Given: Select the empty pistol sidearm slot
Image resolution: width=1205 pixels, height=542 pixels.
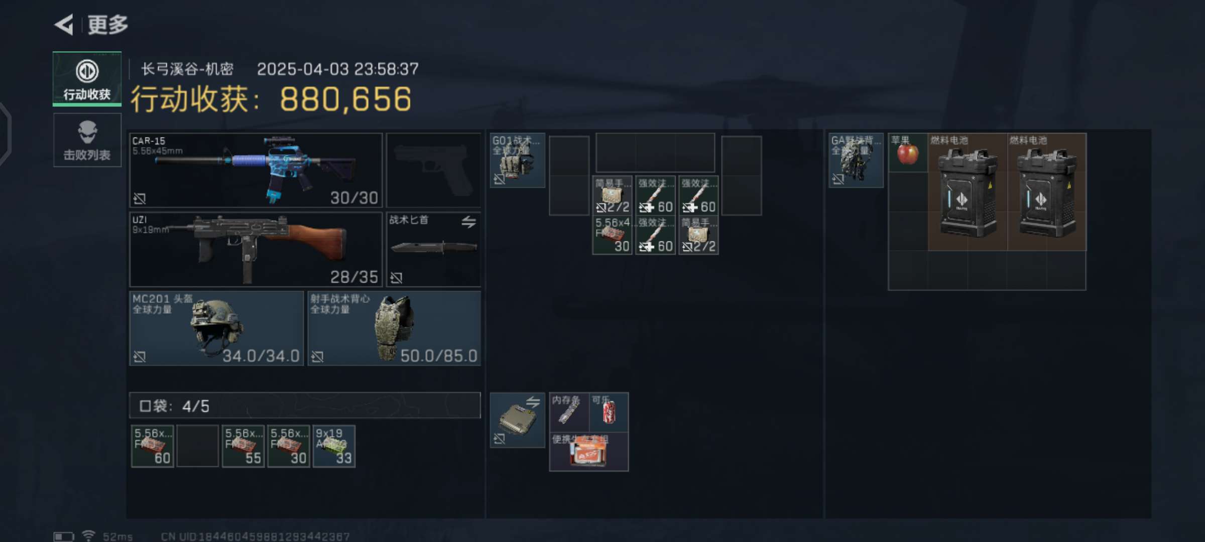Looking at the screenshot, I should coord(433,170).
